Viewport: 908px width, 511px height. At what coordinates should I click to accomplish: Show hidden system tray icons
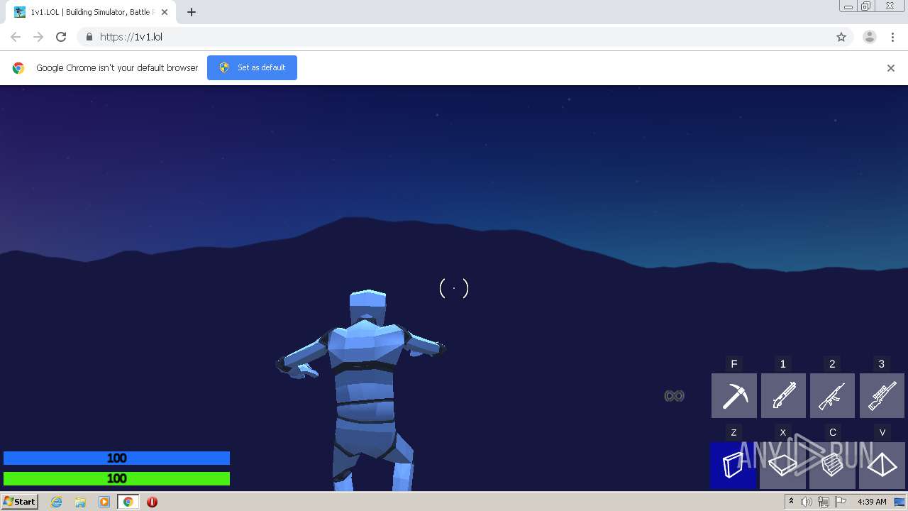click(x=791, y=502)
